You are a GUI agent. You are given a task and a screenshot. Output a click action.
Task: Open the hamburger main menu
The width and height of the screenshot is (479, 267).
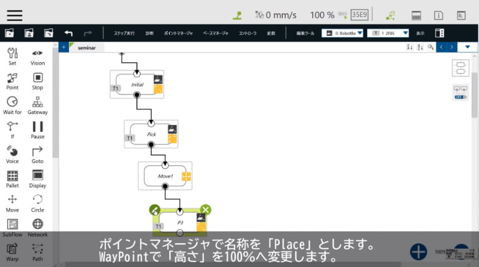(x=15, y=15)
